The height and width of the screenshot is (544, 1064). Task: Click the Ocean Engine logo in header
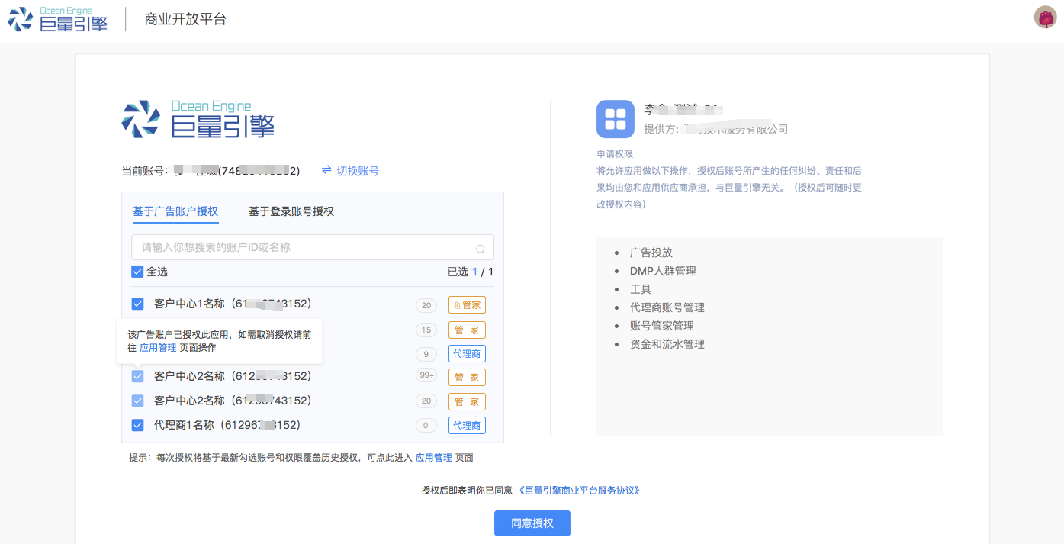[58, 19]
